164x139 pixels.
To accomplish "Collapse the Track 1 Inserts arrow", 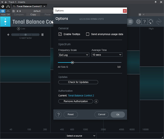I will point(2,2).
